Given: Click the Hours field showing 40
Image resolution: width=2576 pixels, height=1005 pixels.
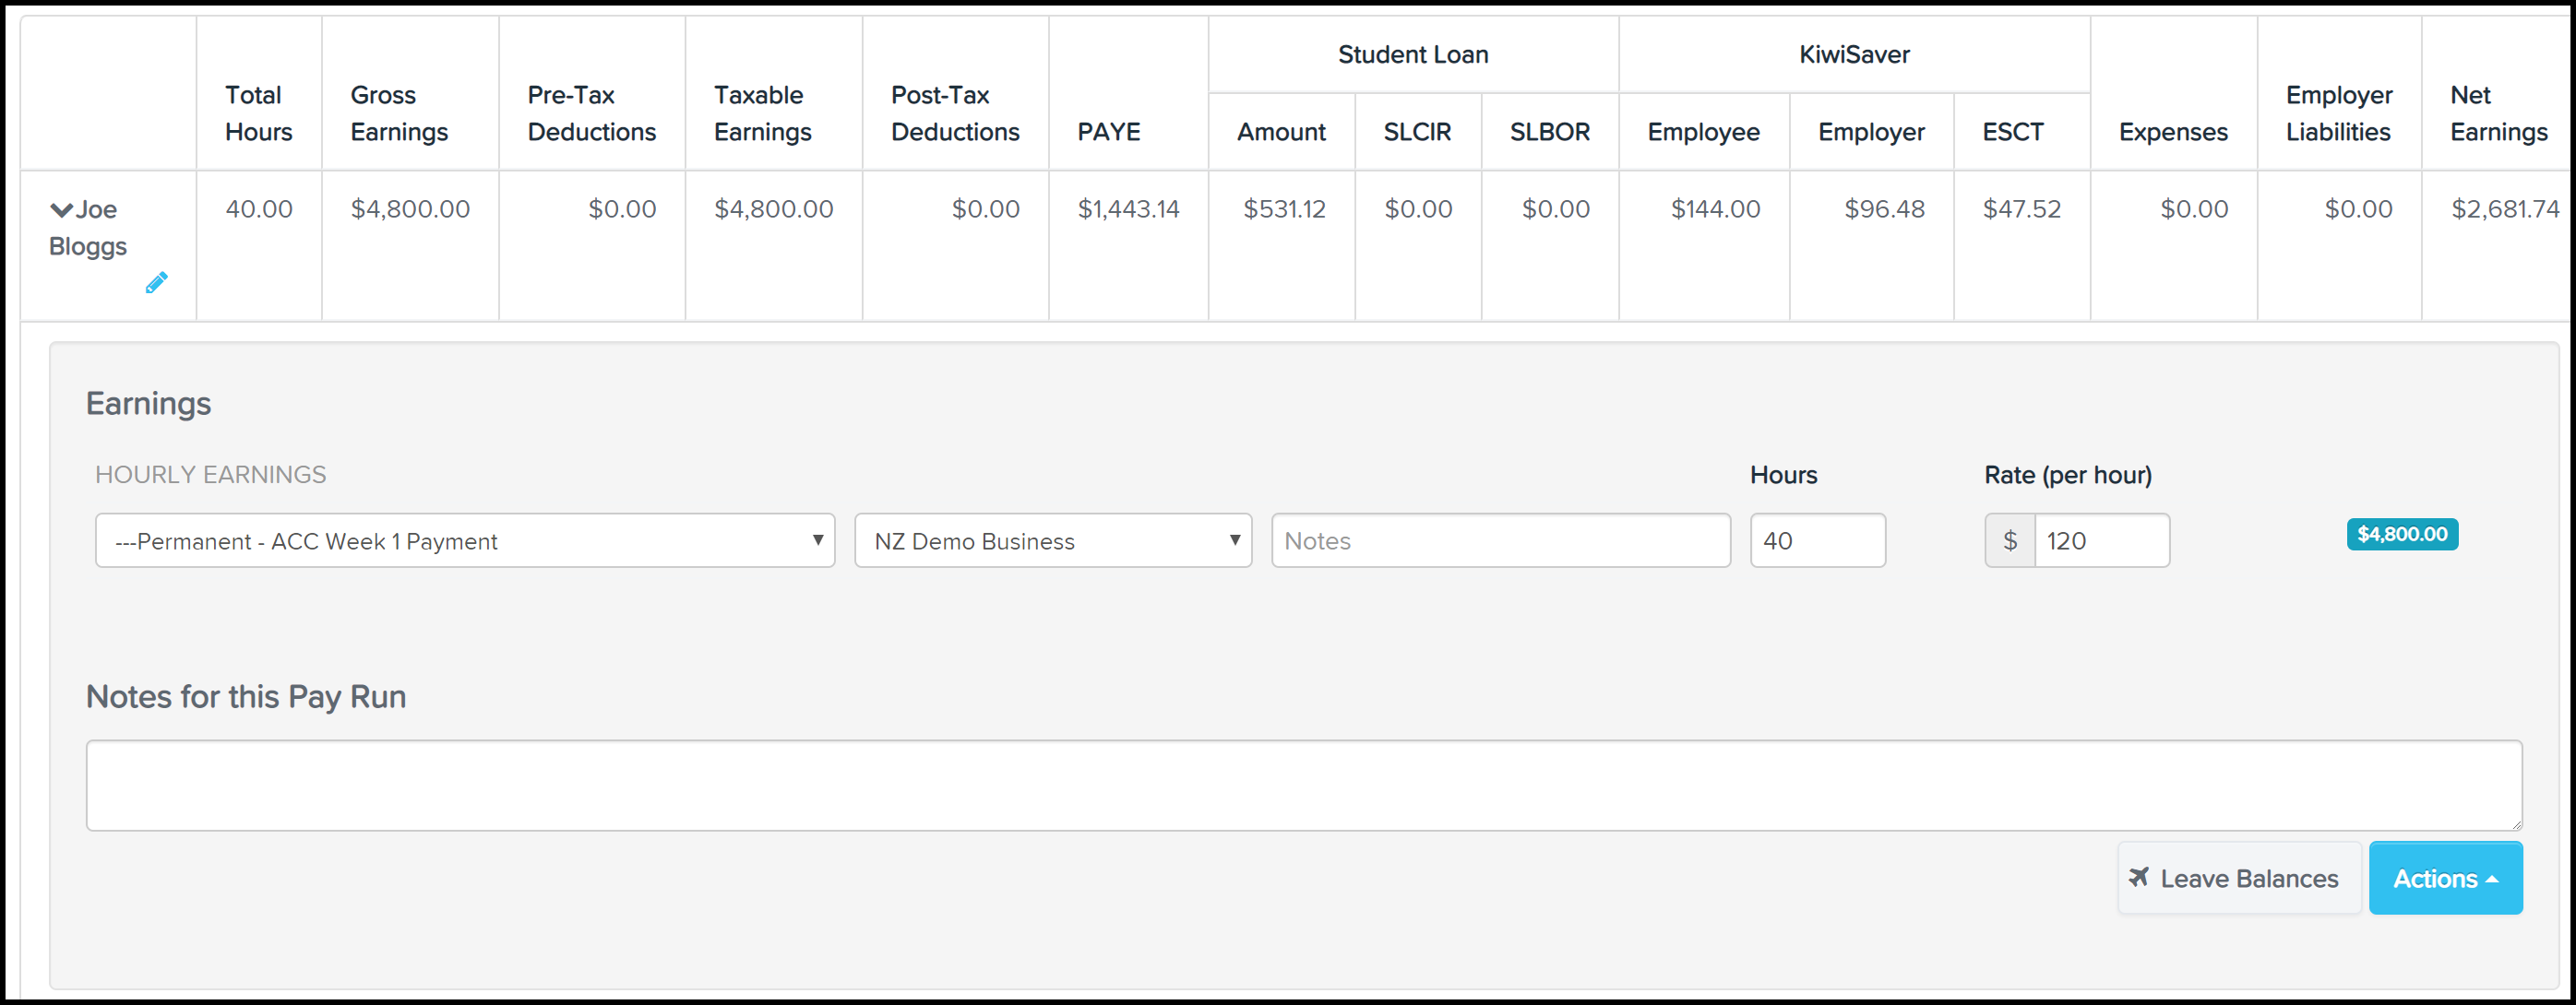Looking at the screenshot, I should pyautogui.click(x=1816, y=540).
